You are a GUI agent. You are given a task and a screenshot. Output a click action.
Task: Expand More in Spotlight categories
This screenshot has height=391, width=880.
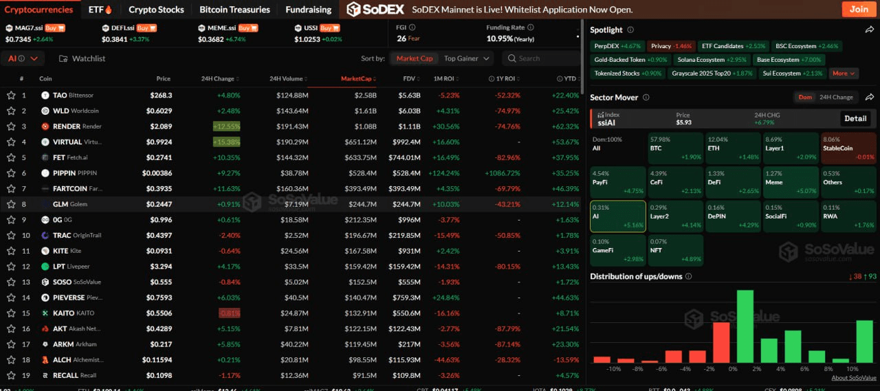(844, 74)
